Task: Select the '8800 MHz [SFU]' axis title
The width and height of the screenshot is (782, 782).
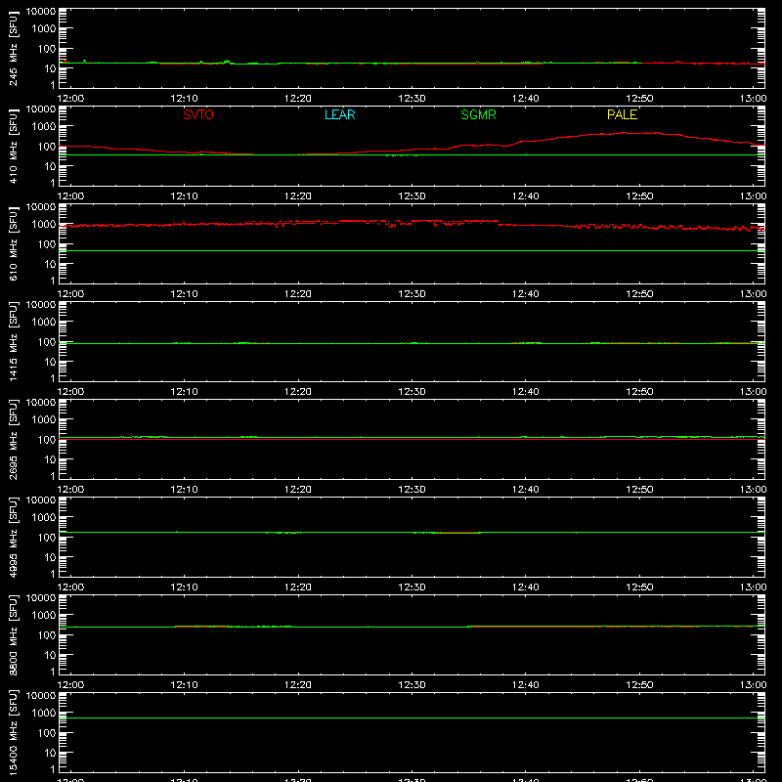Action: point(14,635)
